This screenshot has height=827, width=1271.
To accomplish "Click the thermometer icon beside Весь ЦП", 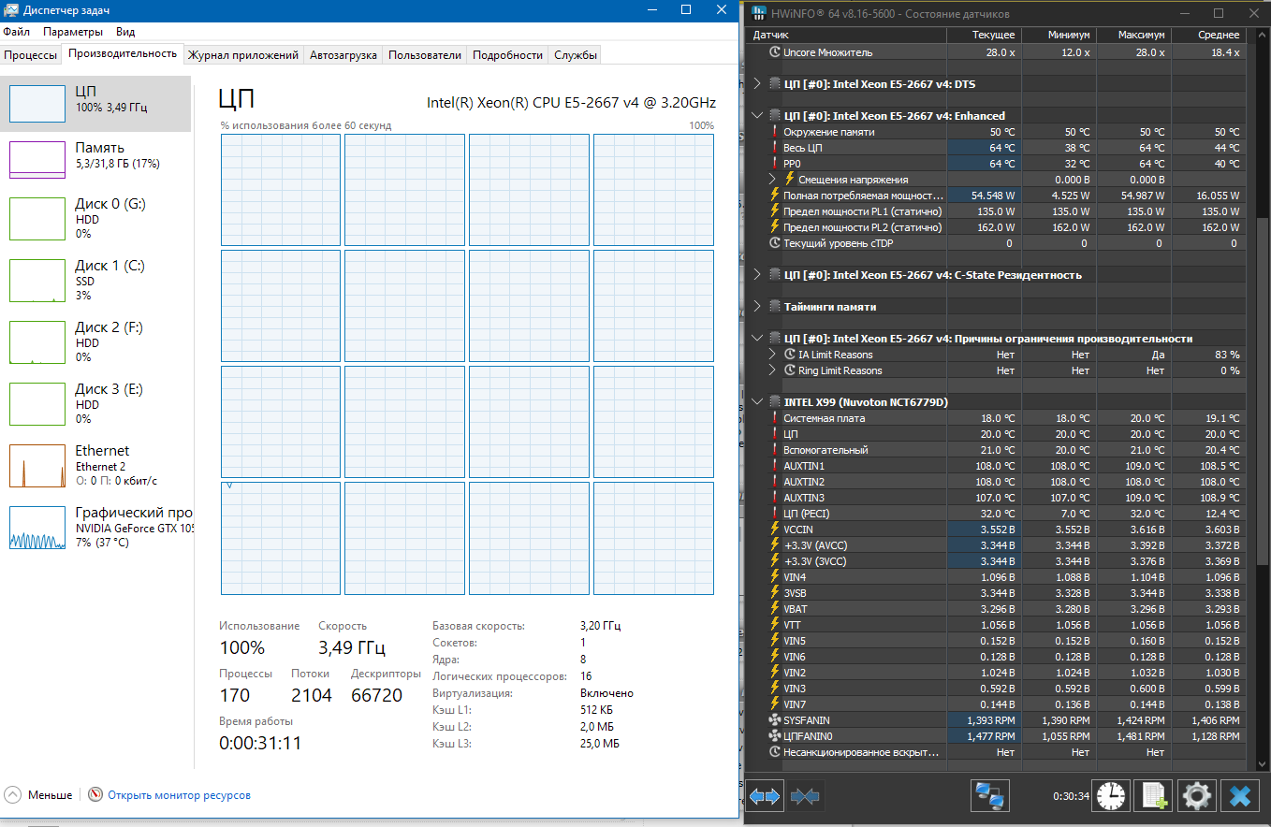I will tap(774, 148).
